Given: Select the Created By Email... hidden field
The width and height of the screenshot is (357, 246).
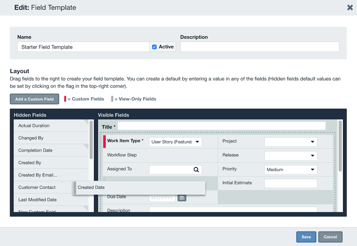Looking at the screenshot, I should point(51,175).
